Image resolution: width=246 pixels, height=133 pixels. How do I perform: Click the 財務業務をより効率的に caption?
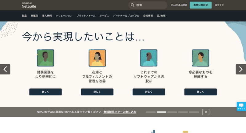pos(46,75)
